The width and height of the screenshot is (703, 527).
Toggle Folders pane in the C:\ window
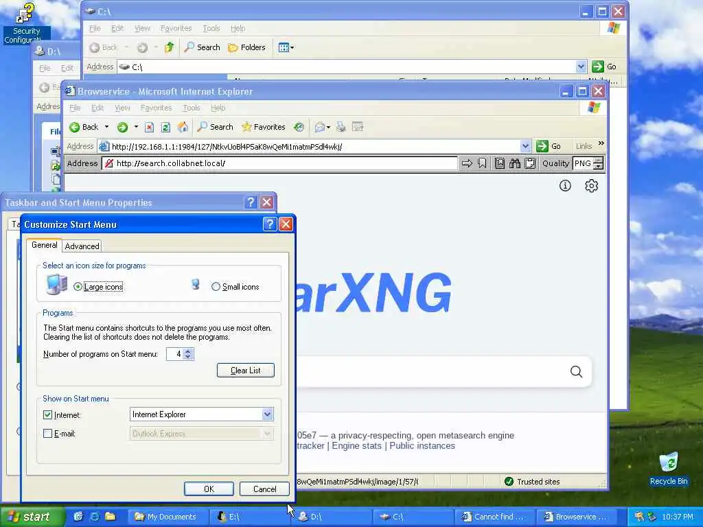coord(246,47)
